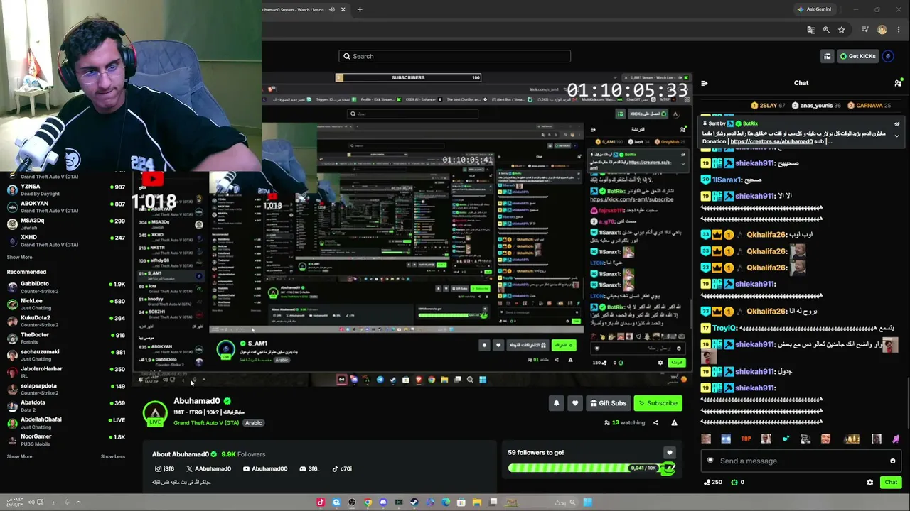Click the Arabic language tag
Image resolution: width=910 pixels, height=511 pixels.
pyautogui.click(x=254, y=423)
